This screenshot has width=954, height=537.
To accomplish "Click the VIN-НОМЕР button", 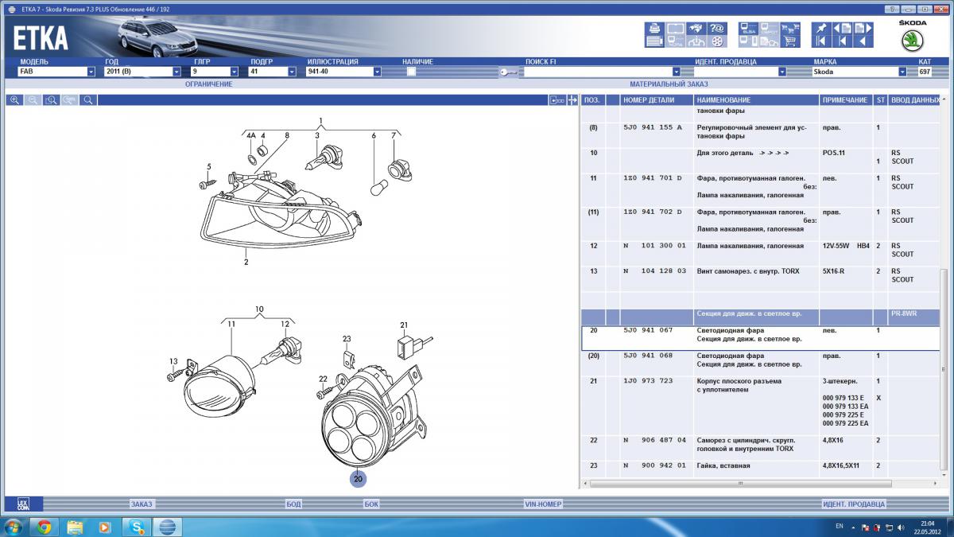I will pos(543,504).
